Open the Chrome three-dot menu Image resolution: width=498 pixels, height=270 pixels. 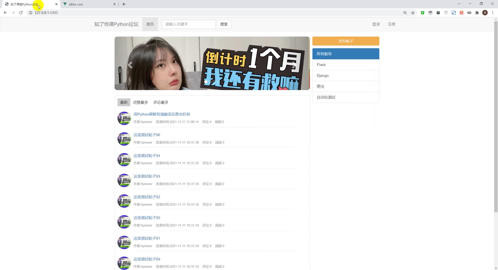click(492, 13)
